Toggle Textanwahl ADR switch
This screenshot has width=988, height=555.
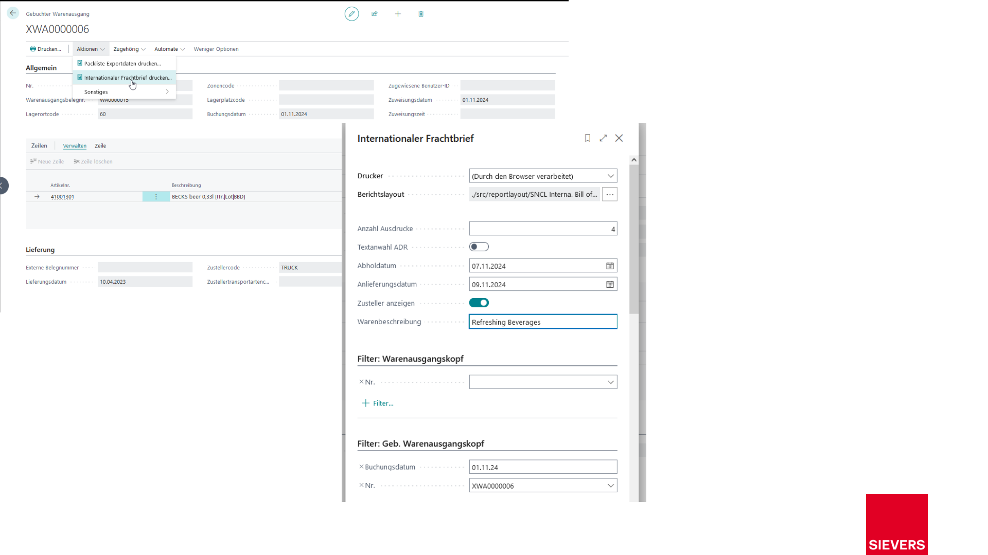[479, 247]
